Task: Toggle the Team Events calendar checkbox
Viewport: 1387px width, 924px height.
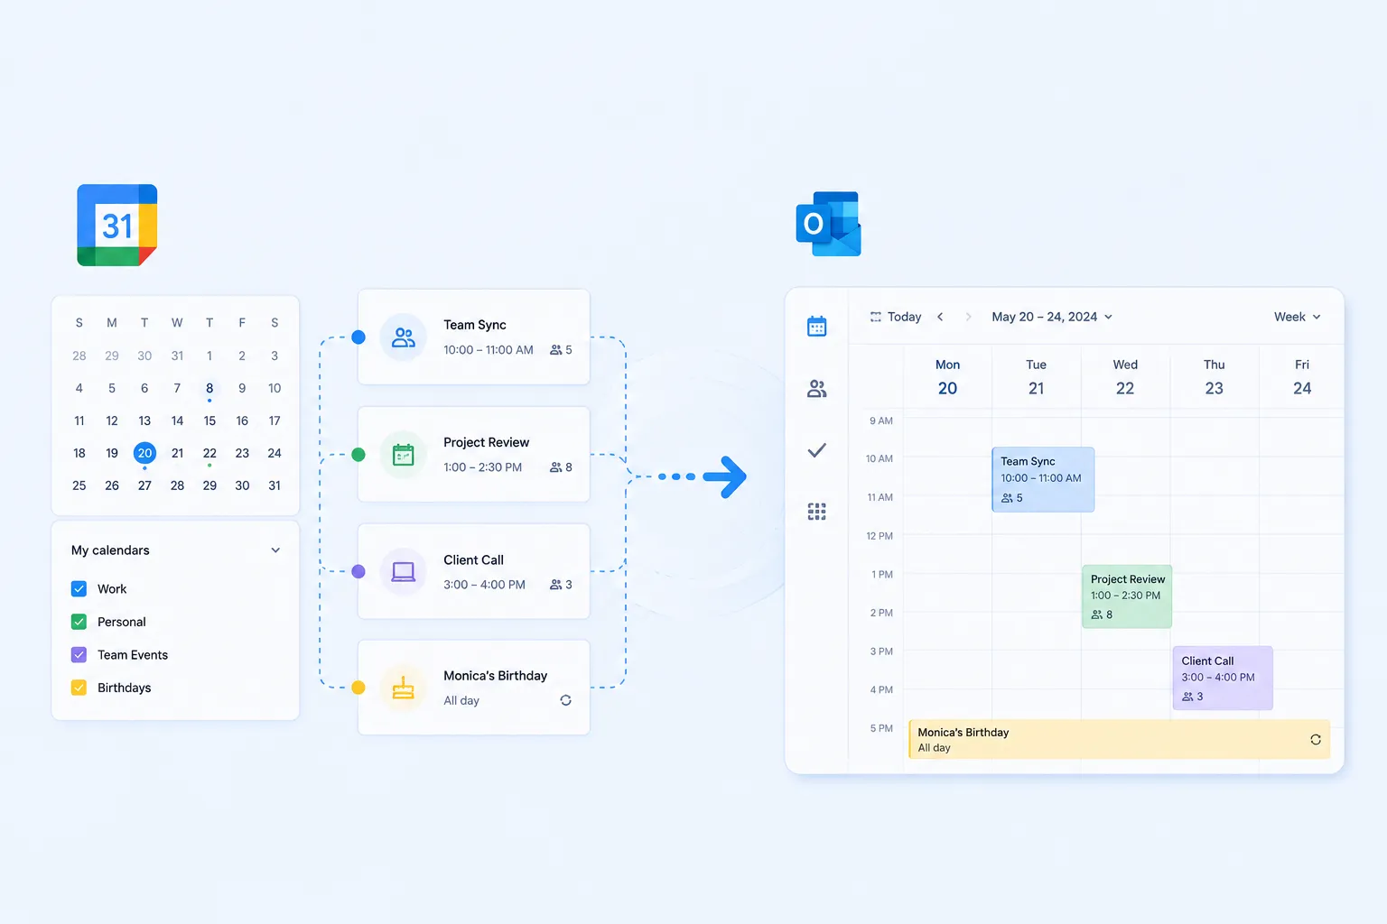Action: pos(79,655)
